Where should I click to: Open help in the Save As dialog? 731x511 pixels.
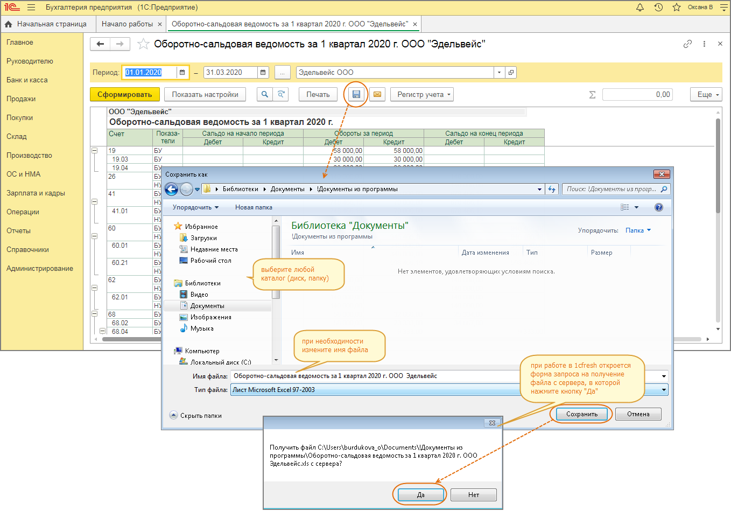click(x=658, y=207)
